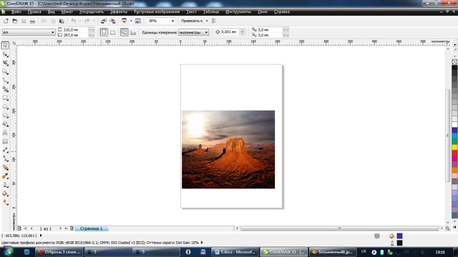Set landscape page orientation

113,33
